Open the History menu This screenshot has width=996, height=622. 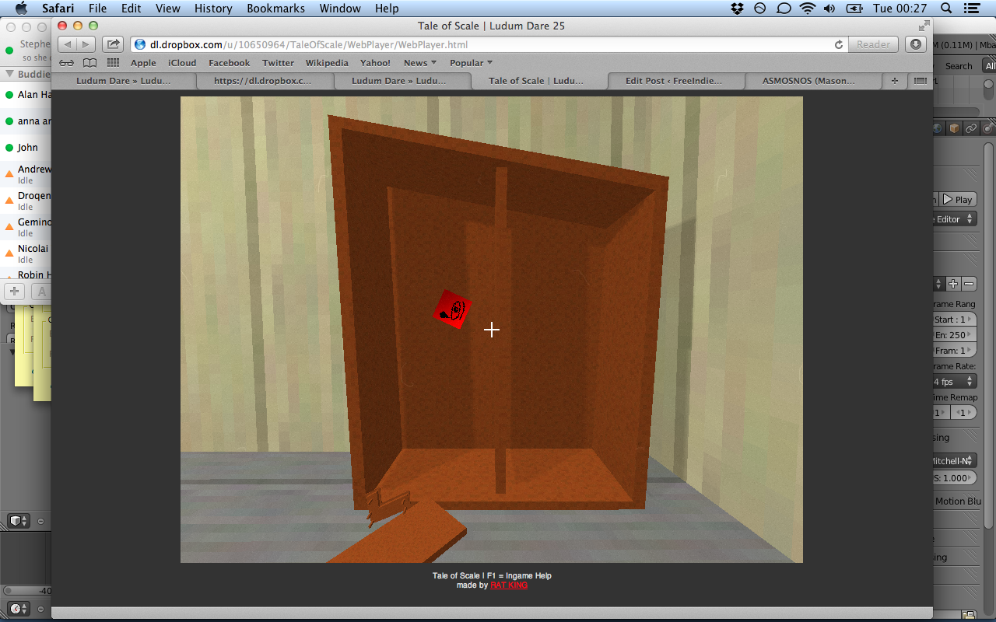click(213, 9)
